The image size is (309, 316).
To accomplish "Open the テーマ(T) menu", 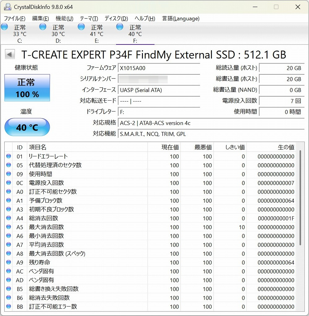I will point(89,19).
